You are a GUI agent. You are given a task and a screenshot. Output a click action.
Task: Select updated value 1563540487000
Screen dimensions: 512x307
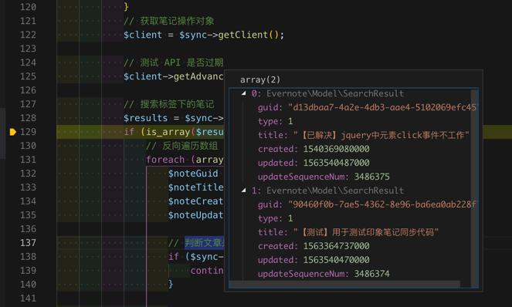pos(337,163)
